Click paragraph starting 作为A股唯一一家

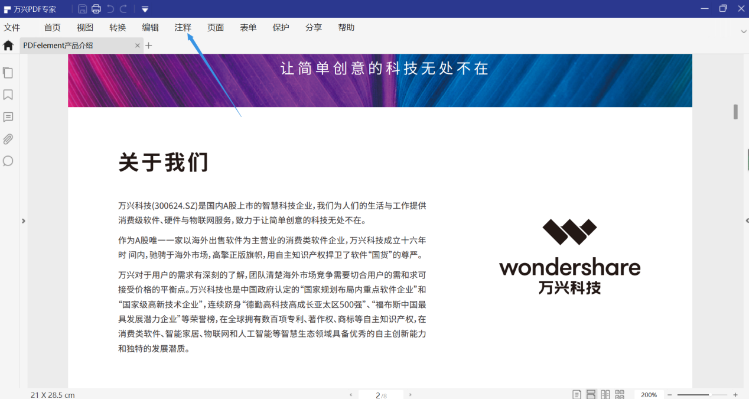click(x=272, y=248)
